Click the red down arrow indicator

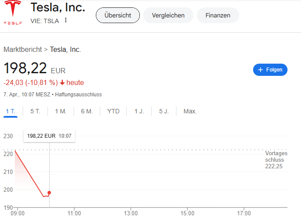(x=62, y=83)
